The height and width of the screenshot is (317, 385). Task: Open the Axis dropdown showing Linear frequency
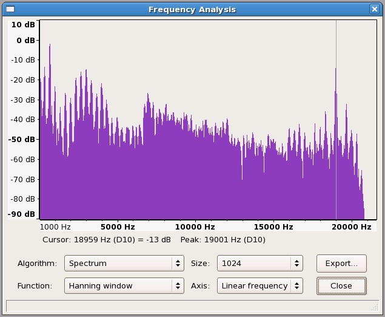[259, 286]
